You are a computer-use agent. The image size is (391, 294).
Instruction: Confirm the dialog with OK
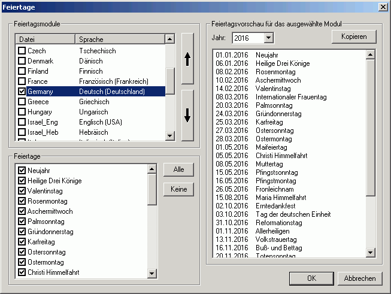tap(311, 278)
